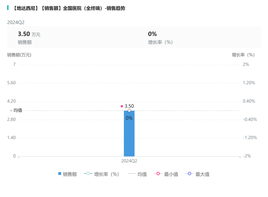Click the pink minimum dot beside 3.50
Image resolution: width=268 pixels, height=197 pixels.
coord(122,106)
